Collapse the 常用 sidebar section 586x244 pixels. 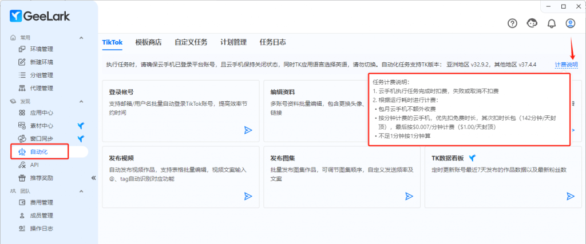81,38
